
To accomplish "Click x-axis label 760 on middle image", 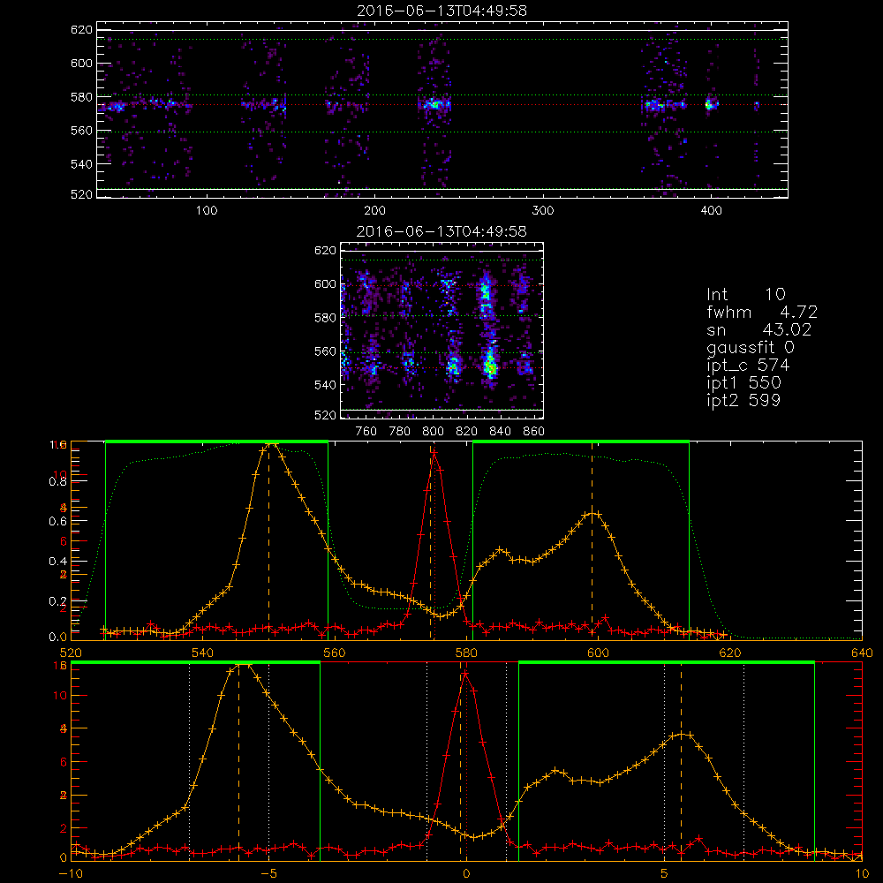I will pyautogui.click(x=366, y=432).
